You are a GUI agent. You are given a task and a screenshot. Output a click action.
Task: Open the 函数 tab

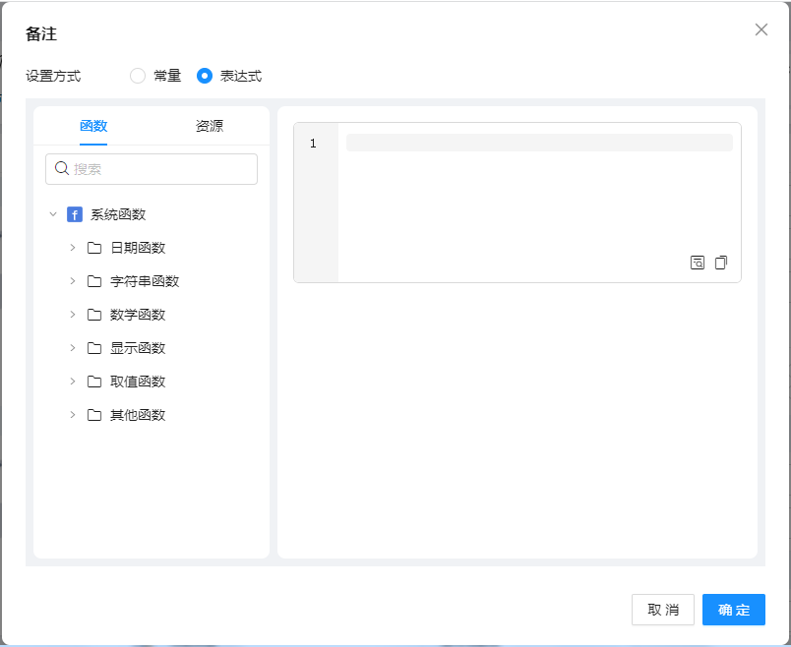click(93, 126)
